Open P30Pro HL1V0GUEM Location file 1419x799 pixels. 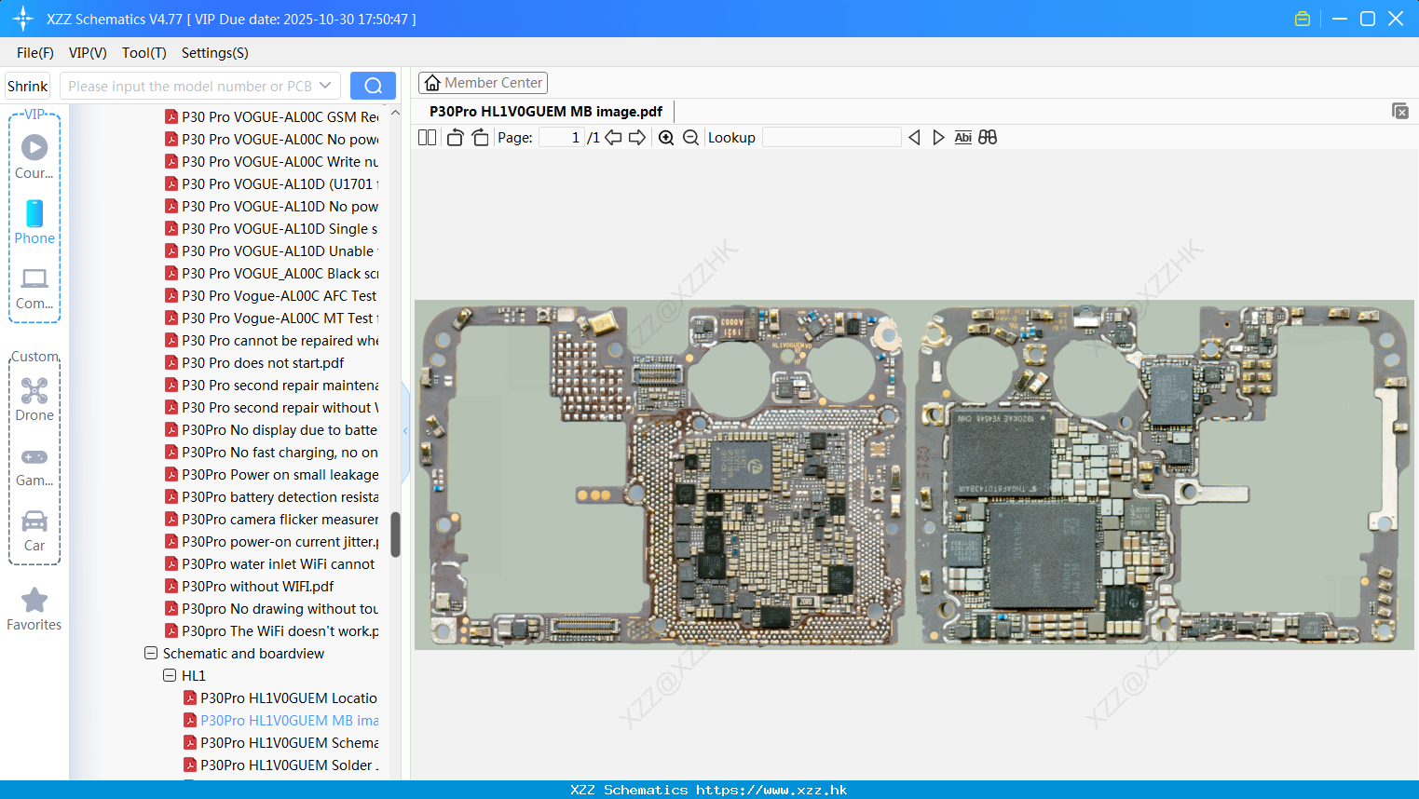(281, 698)
